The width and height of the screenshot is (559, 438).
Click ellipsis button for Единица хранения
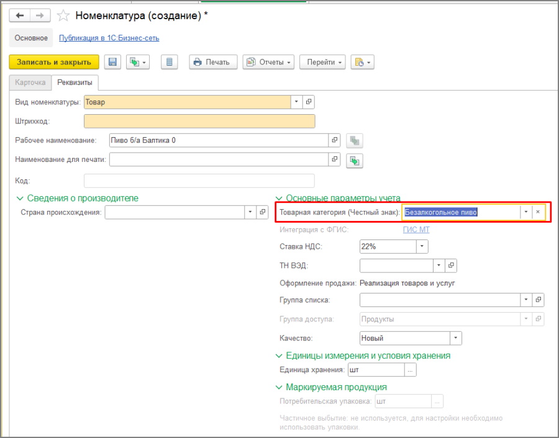click(x=411, y=370)
